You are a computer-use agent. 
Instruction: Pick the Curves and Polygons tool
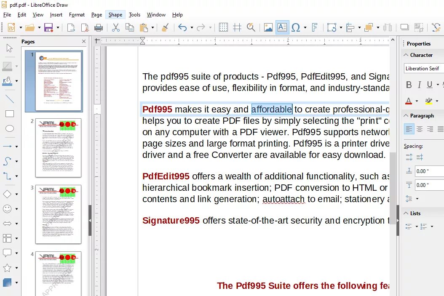(x=7, y=161)
